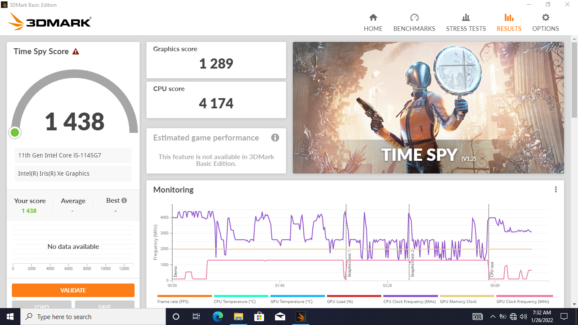Open the Mail app from taskbar

tap(280, 317)
